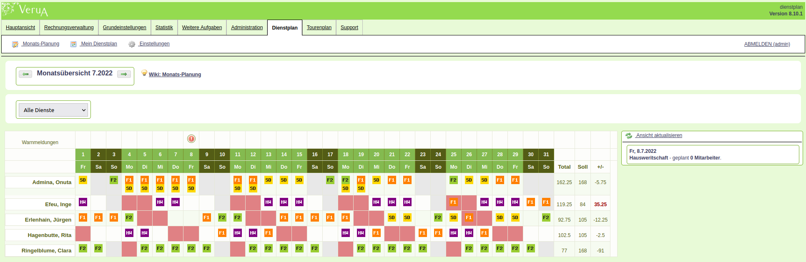Click the previous month green arrow button
Viewport: 806px width, 262px height.
(x=25, y=74)
